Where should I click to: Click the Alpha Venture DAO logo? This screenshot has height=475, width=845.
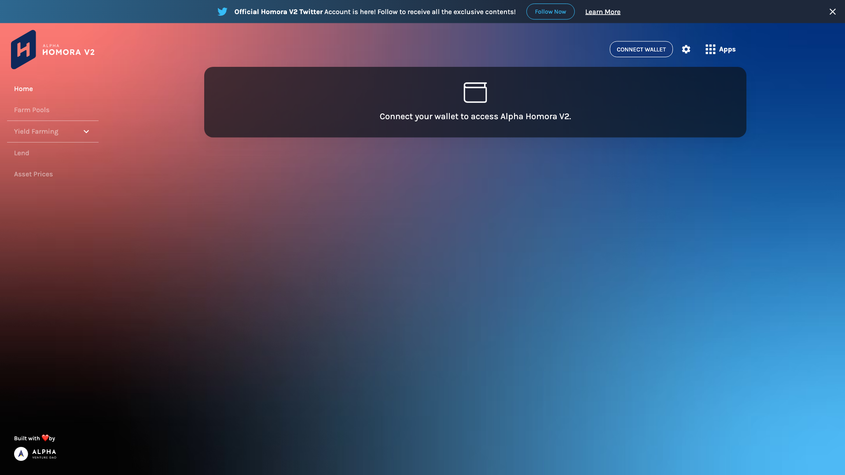pos(35,454)
